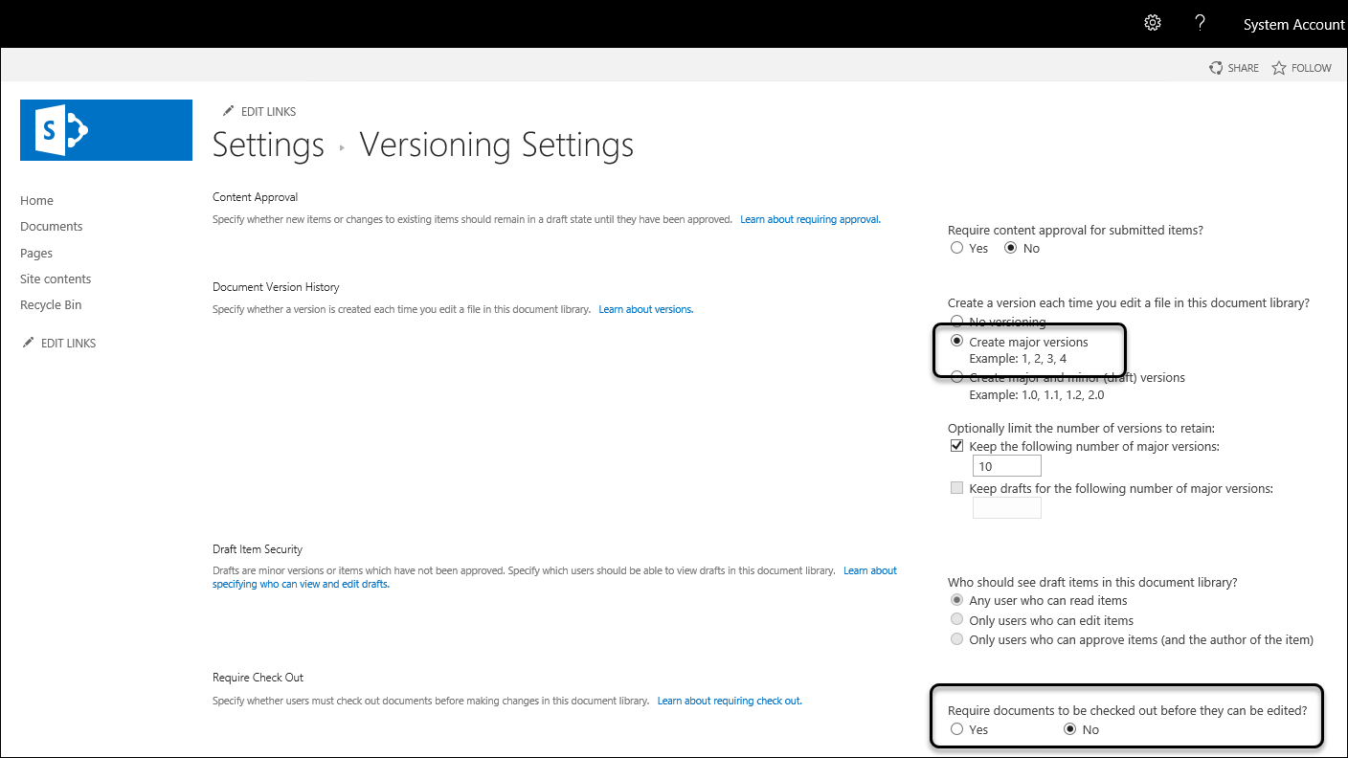
Task: Open the System Account user menu
Action: point(1293,25)
